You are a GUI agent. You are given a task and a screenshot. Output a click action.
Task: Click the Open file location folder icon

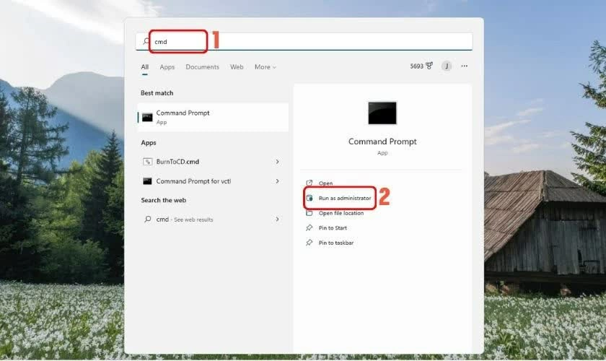pos(309,213)
